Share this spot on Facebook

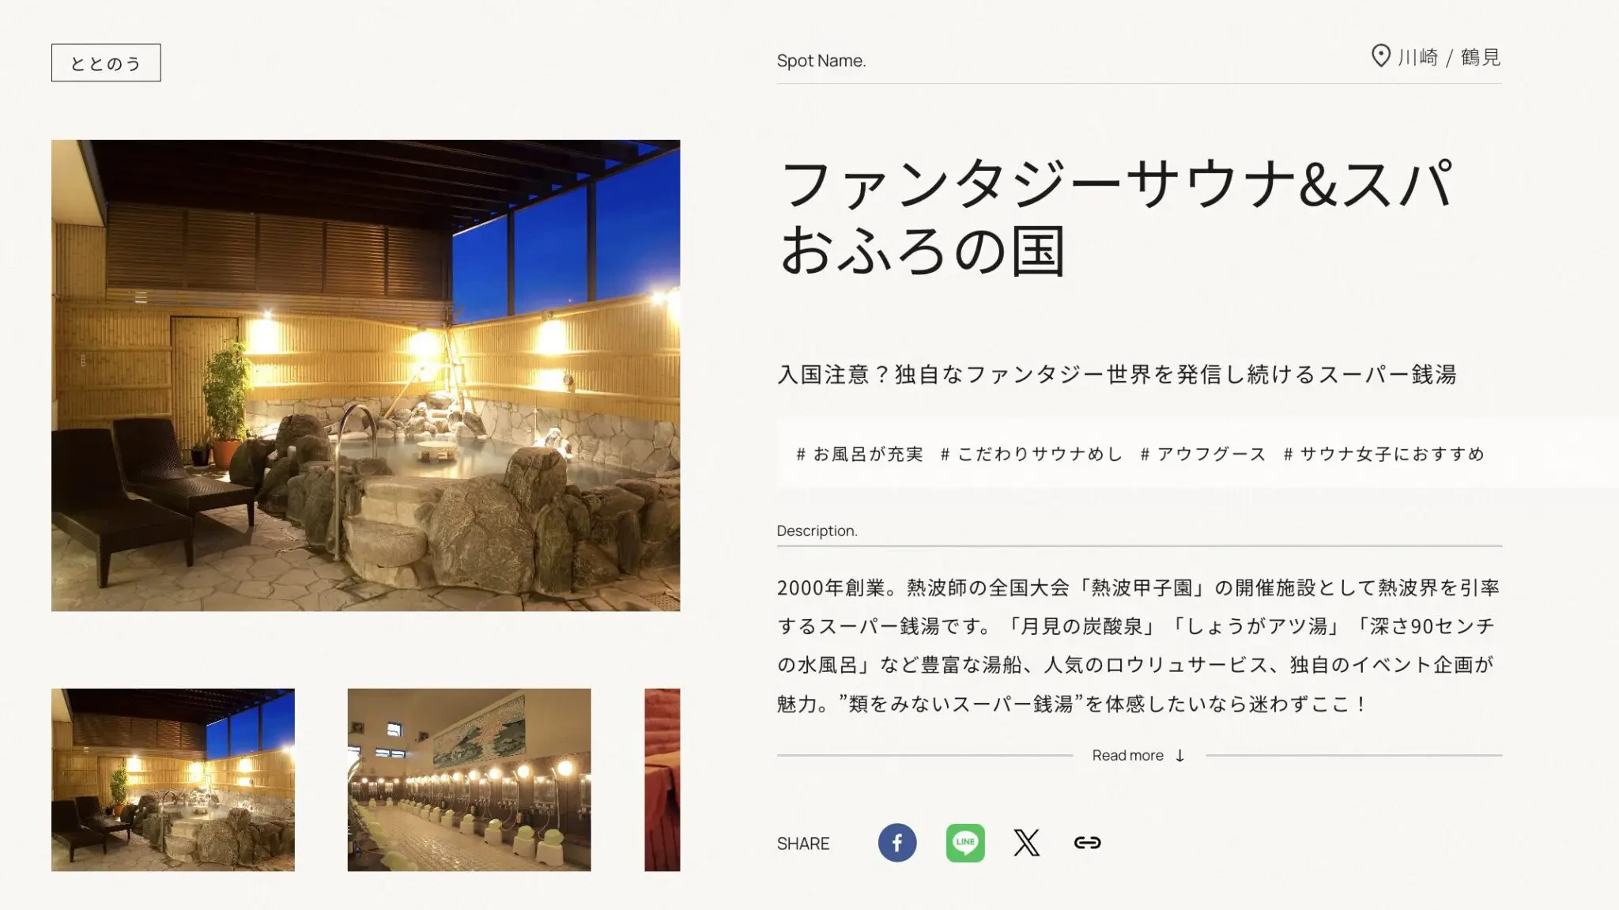897,843
